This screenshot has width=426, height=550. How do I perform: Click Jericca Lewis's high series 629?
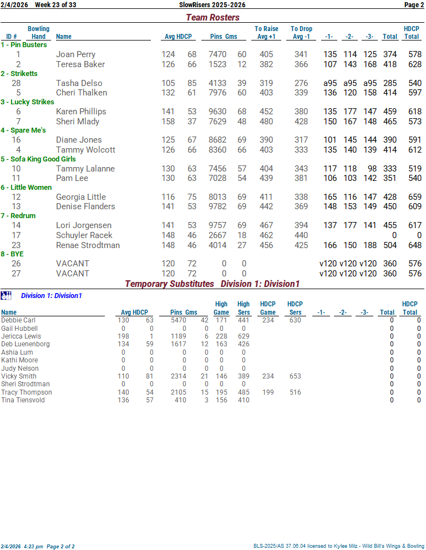(x=244, y=336)
